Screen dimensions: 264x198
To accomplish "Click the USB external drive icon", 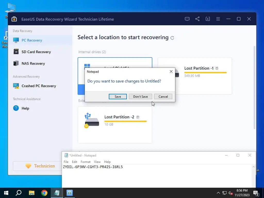I will click(x=92, y=121).
